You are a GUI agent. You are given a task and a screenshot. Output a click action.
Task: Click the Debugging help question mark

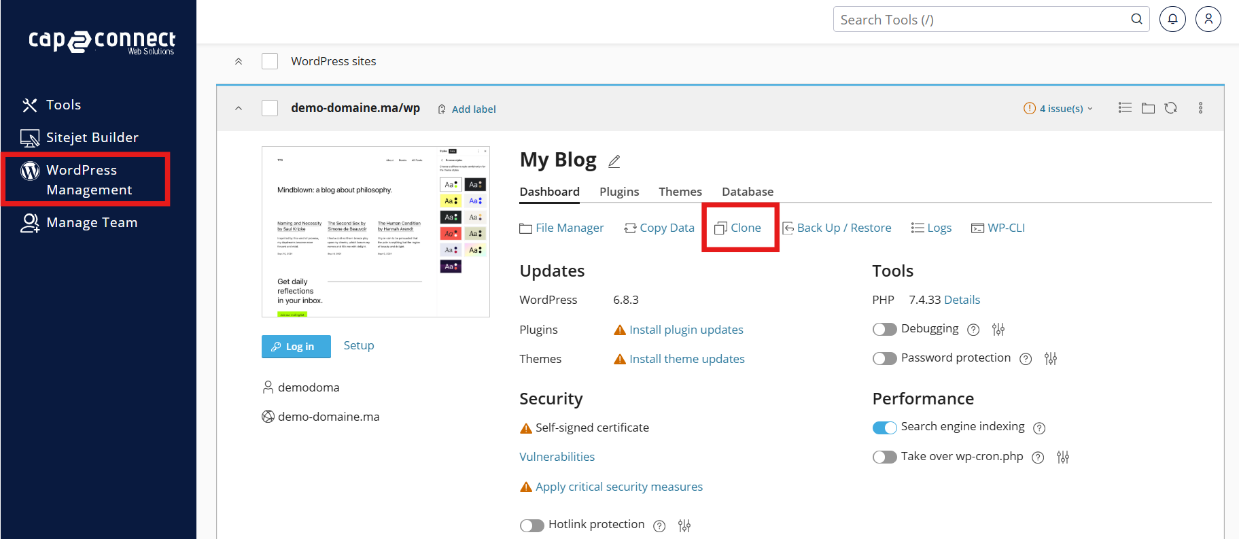point(973,330)
